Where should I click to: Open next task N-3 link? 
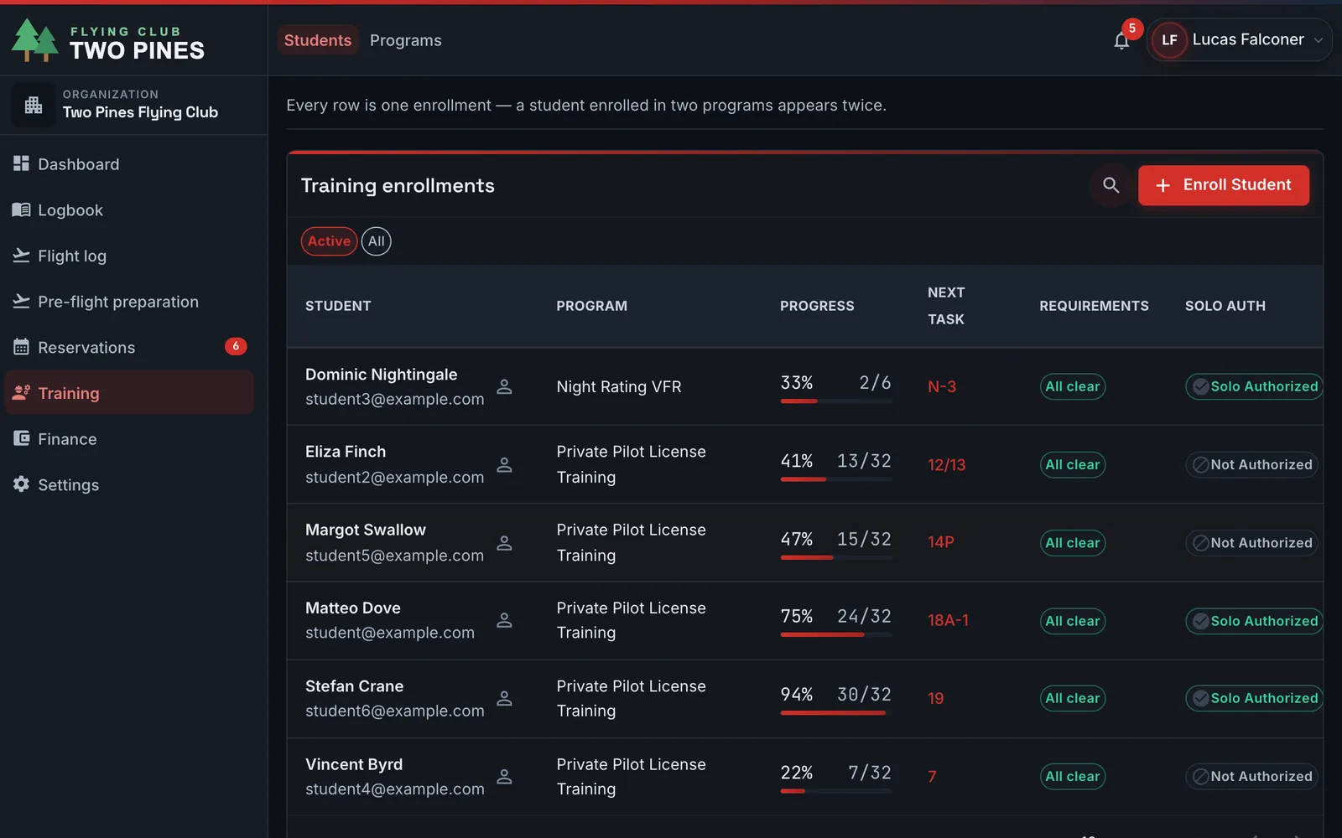[x=942, y=386]
